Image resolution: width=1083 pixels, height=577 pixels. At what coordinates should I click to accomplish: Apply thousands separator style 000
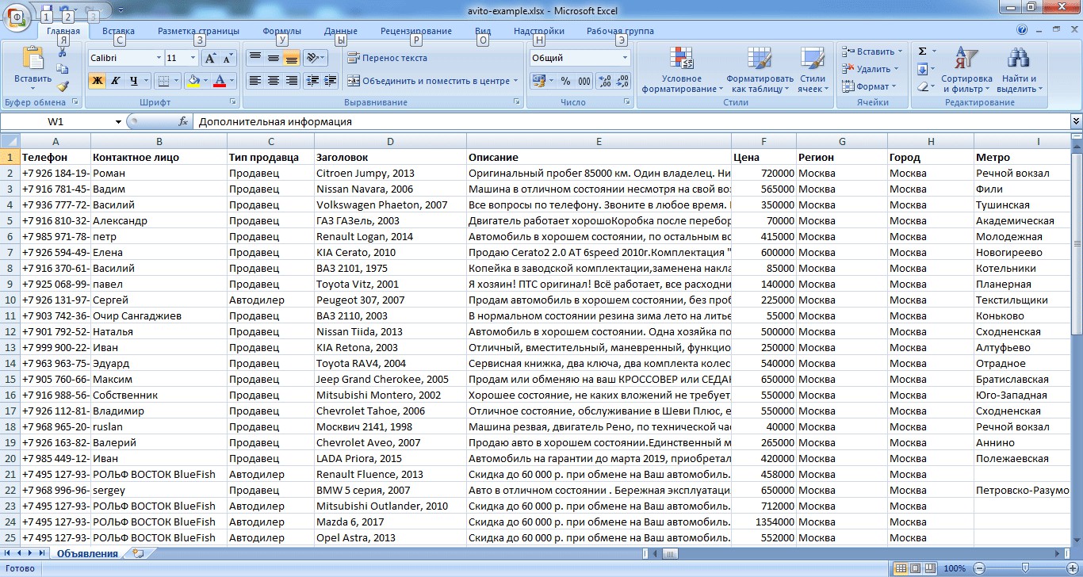[x=584, y=81]
